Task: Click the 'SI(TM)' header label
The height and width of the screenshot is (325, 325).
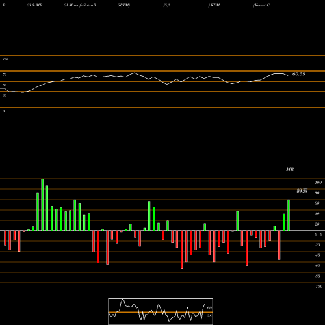Action: 123,5
